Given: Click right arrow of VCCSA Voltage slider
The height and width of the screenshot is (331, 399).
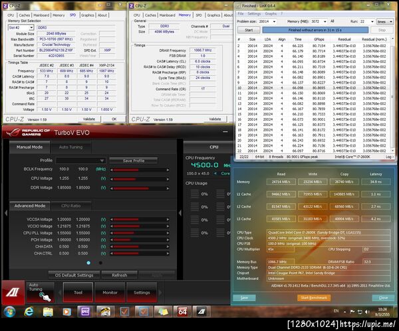Looking at the screenshot, I should (168, 220).
